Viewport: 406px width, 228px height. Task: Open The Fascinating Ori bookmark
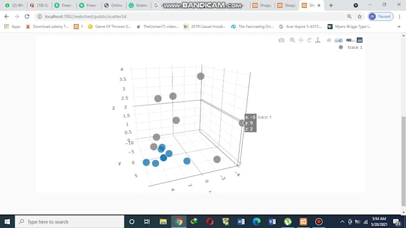tap(253, 26)
